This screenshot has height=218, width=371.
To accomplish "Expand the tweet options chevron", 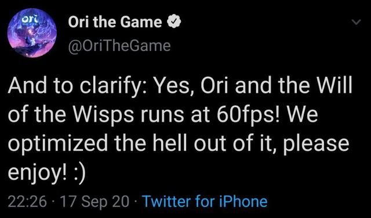I will coord(356,22).
